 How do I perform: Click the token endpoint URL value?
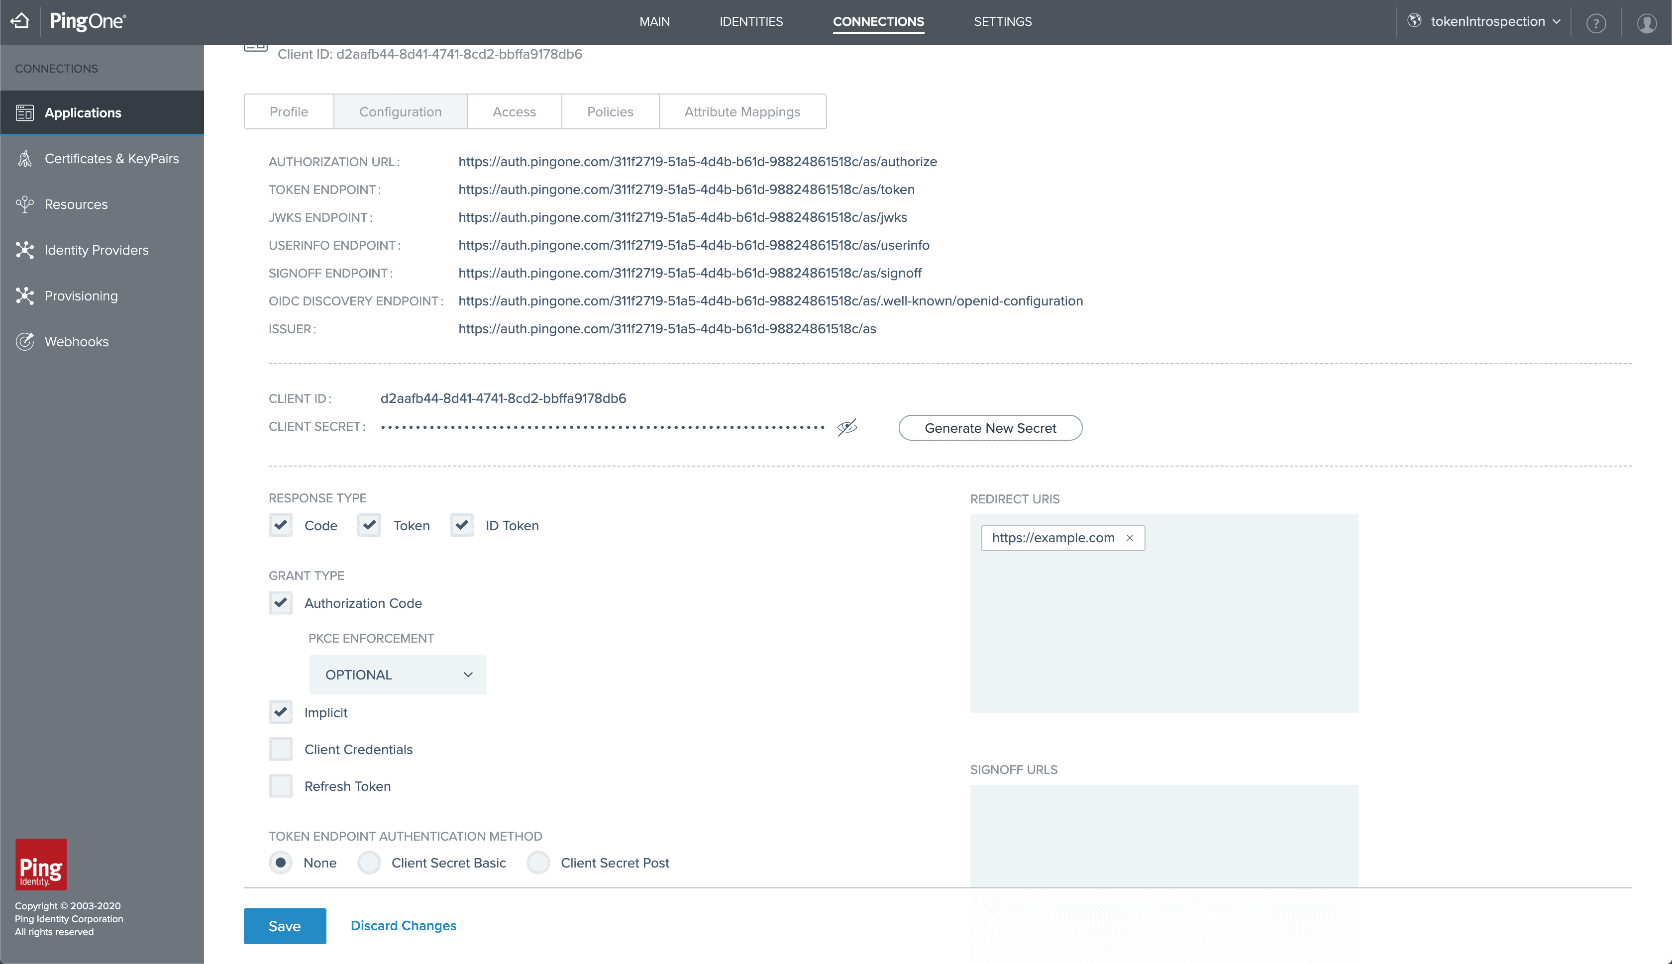click(x=686, y=190)
